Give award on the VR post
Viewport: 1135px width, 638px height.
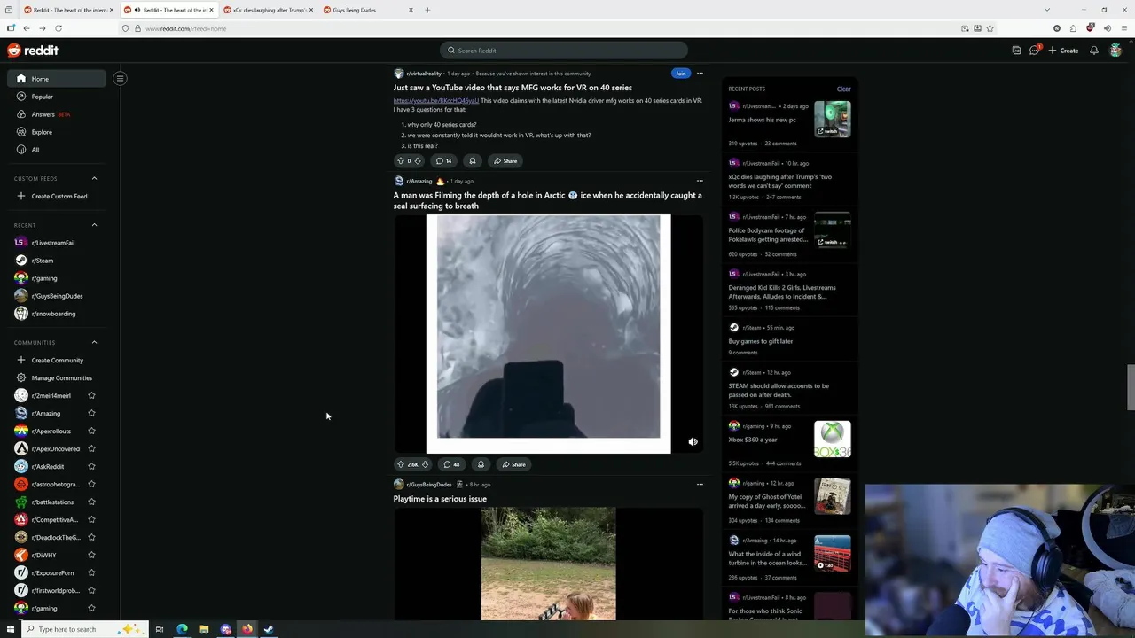click(473, 161)
